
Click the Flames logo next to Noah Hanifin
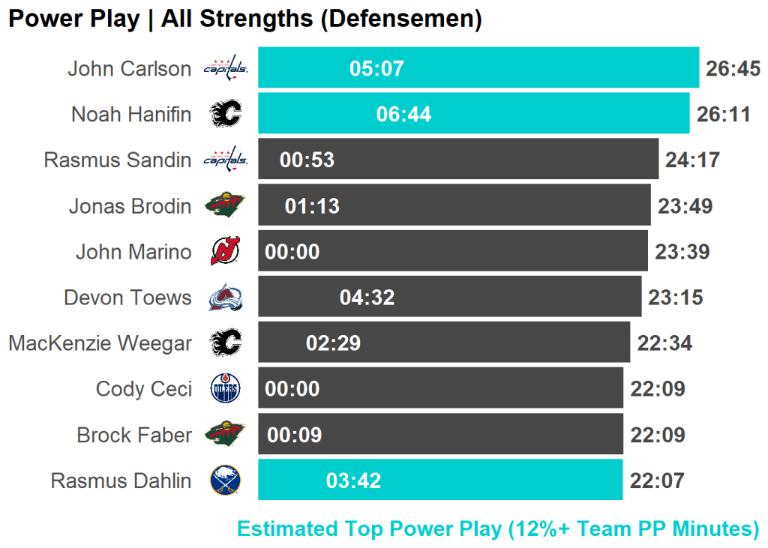(225, 114)
